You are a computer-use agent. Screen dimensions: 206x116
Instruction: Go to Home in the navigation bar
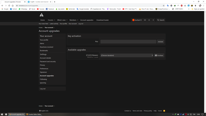(42, 20)
